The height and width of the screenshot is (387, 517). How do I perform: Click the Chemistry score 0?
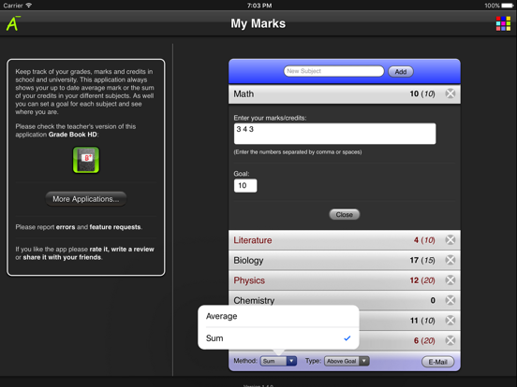click(x=433, y=300)
